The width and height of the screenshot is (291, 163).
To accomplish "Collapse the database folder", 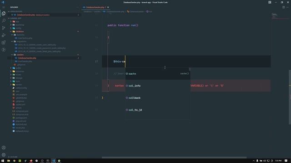I will 20,31.
